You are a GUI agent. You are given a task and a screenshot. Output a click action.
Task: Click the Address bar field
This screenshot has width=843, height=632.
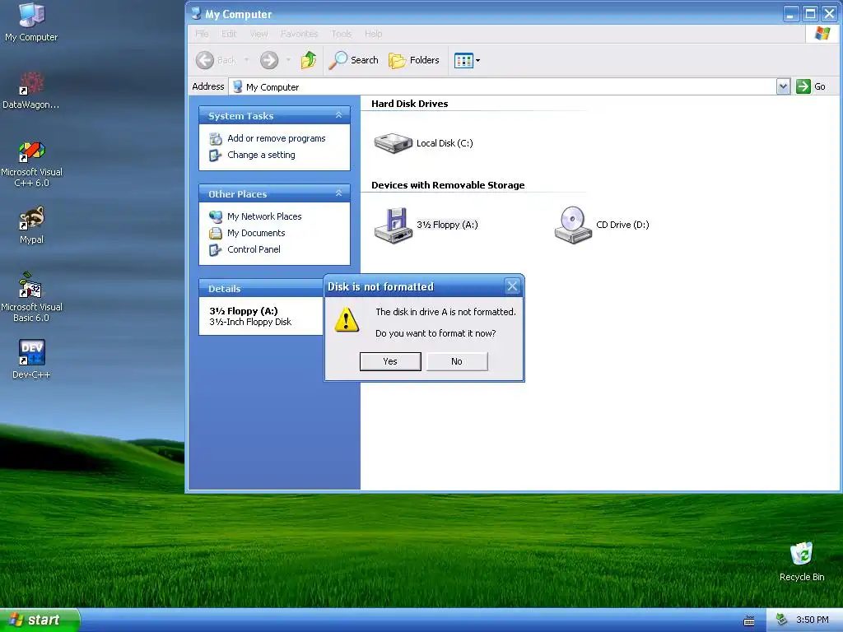click(503, 86)
